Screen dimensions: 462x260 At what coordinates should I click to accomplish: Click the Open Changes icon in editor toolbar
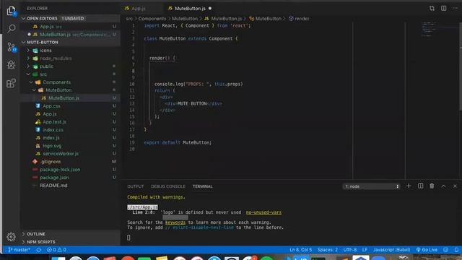(432, 8)
